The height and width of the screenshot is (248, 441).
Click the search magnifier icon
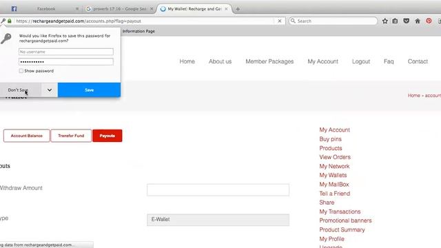[293, 21]
